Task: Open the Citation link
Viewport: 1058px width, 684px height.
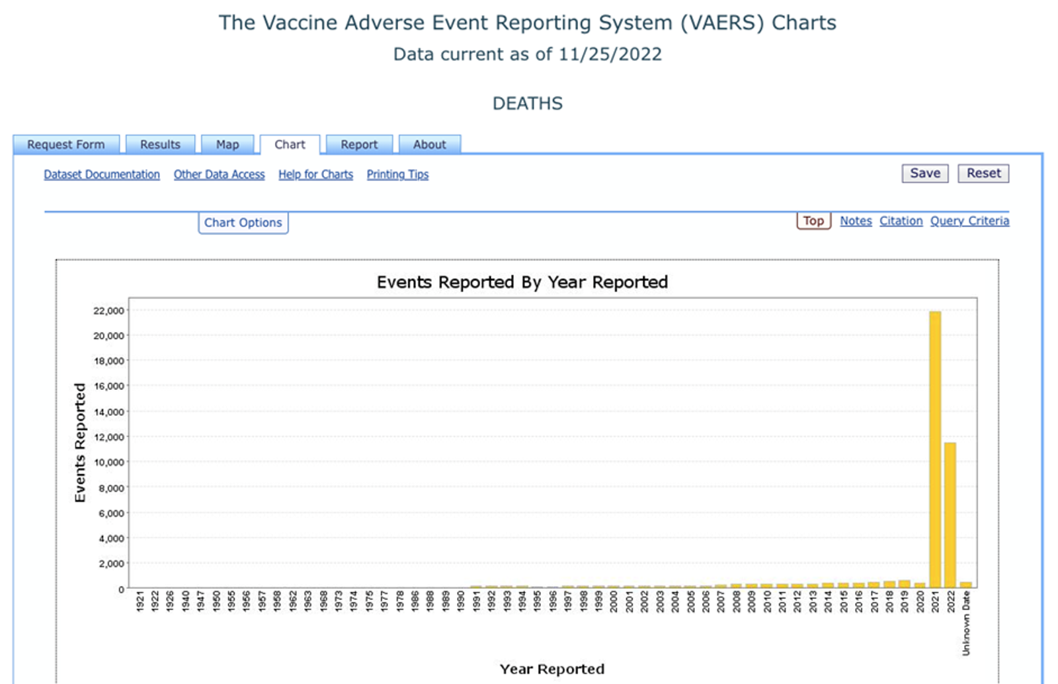Action: click(901, 221)
